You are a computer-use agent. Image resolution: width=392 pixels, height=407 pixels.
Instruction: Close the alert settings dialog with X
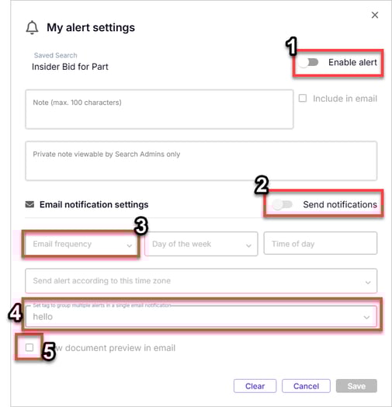point(375,15)
